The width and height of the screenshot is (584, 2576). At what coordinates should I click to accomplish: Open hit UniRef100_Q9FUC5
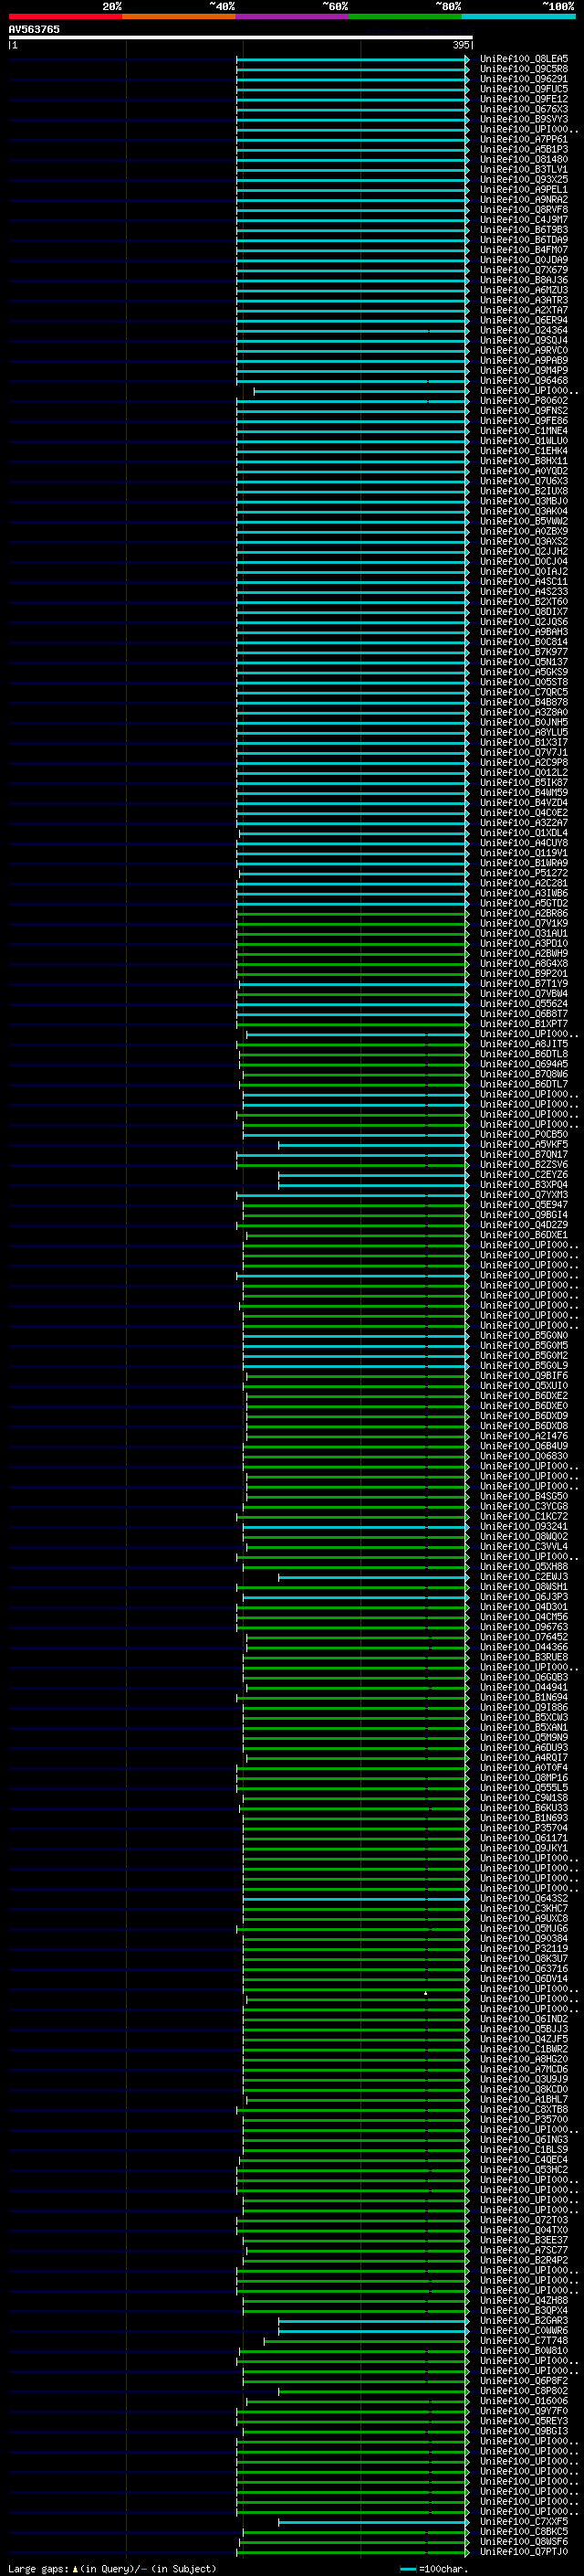(523, 89)
